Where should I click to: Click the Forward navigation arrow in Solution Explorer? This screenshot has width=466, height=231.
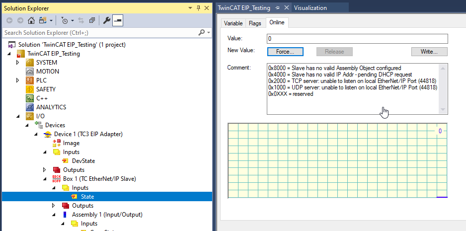pos(20,20)
